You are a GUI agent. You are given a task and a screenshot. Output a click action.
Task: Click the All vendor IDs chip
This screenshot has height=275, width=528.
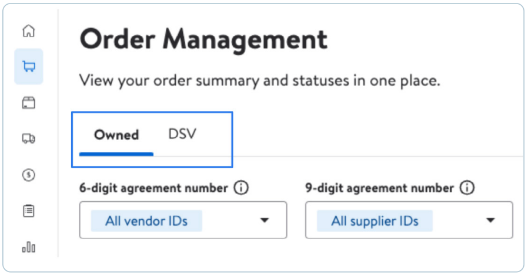(x=146, y=221)
